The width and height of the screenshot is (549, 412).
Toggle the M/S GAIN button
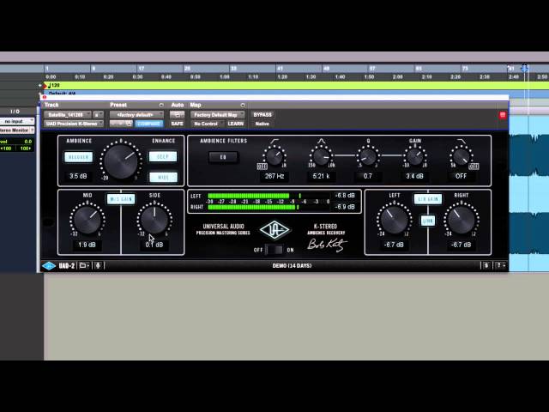coord(121,199)
